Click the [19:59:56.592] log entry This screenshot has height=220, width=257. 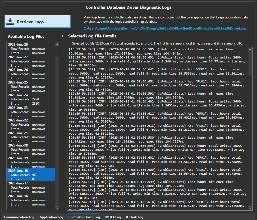(151, 96)
